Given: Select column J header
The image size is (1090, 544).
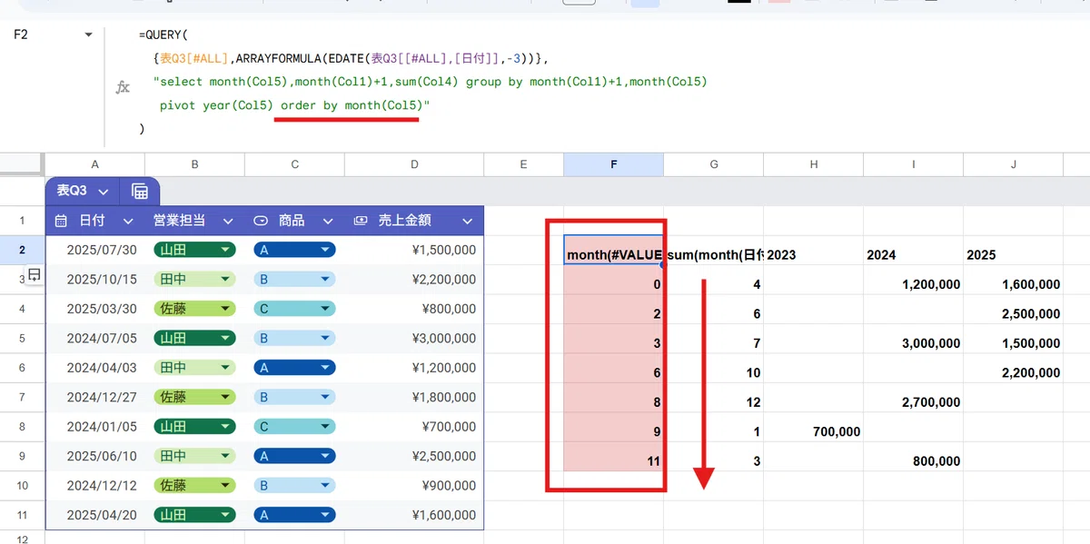Looking at the screenshot, I should pos(1013,164).
